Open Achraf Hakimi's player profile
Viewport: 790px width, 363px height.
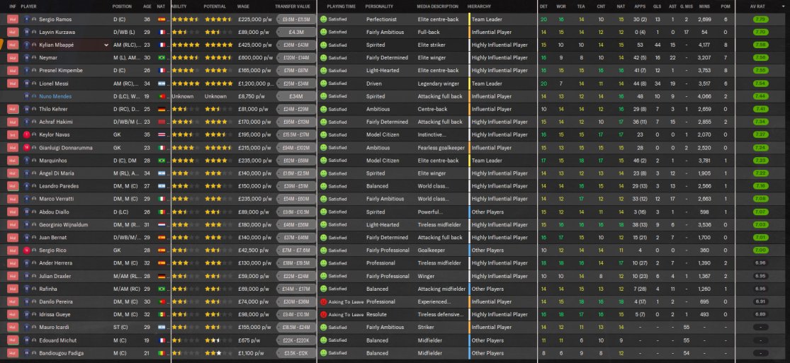click(56, 122)
